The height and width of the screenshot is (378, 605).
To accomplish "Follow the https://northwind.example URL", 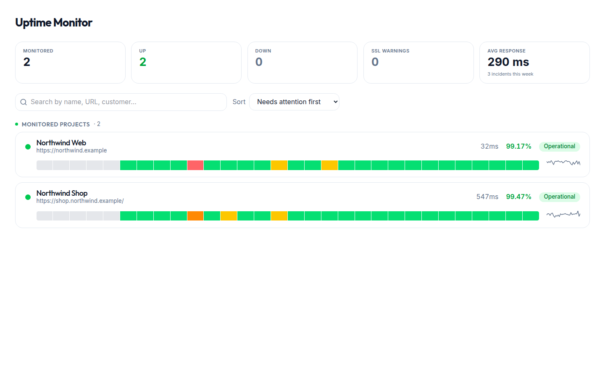I will point(71,150).
